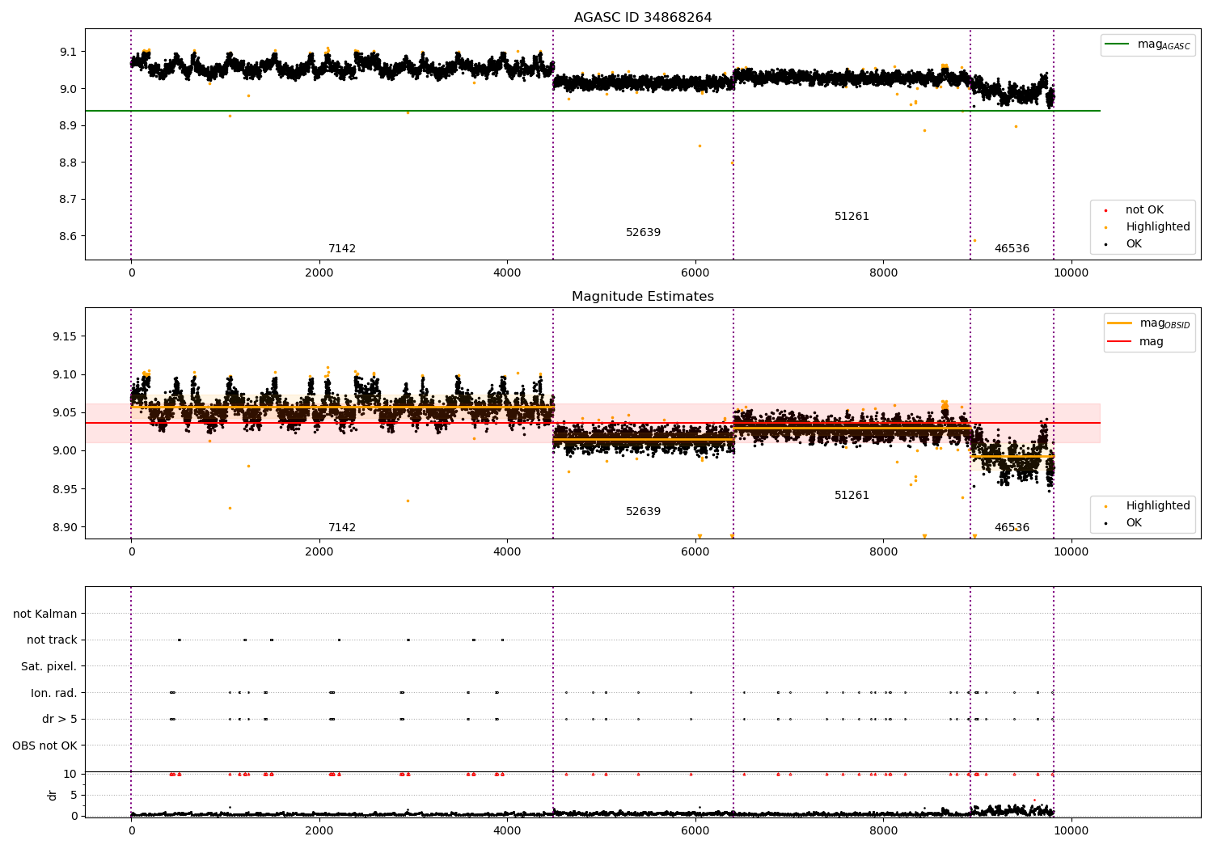This screenshot has width=1213, height=849.
Task: Click 'Highlighted' in the AGASC ID plot legend
Action: coord(1158,227)
